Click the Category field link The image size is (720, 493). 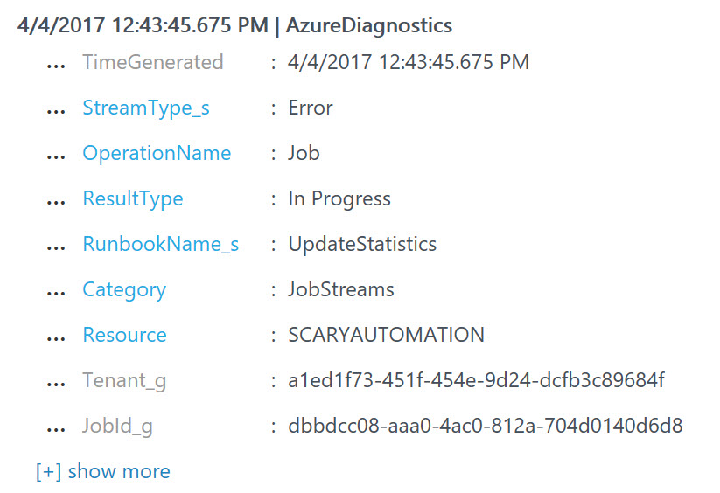[124, 290]
